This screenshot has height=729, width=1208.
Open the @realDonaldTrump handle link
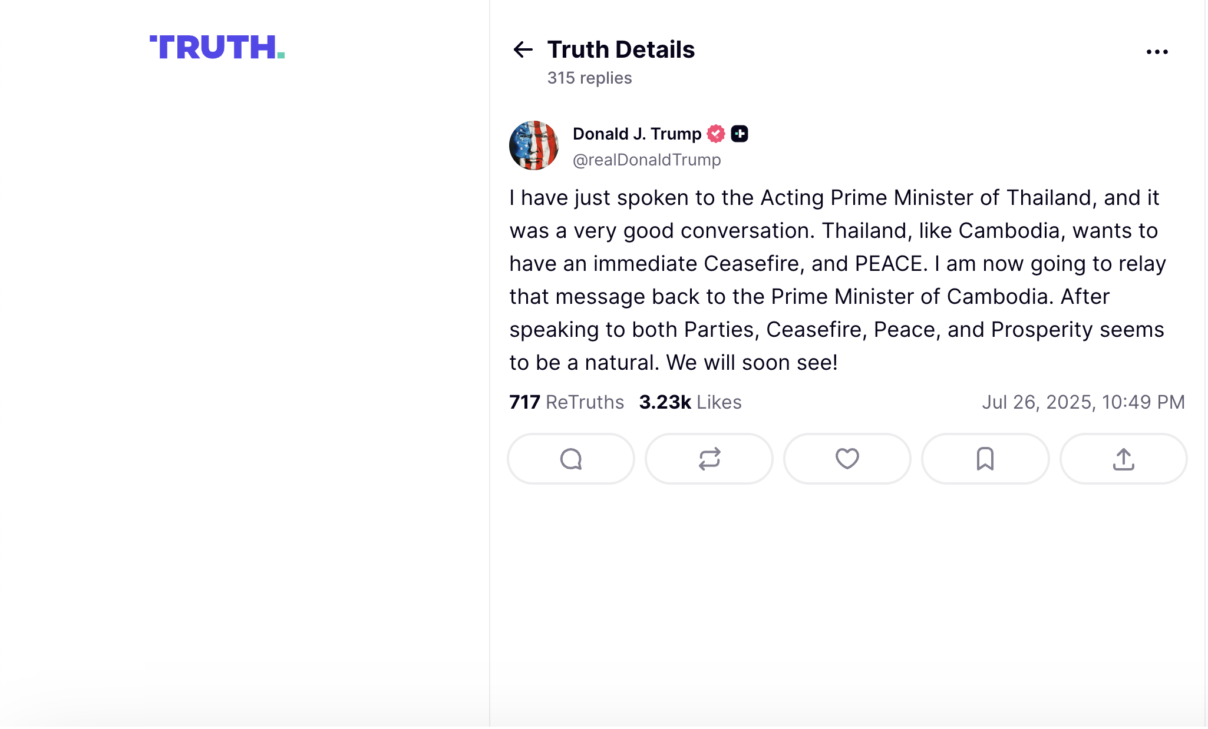pyautogui.click(x=646, y=160)
